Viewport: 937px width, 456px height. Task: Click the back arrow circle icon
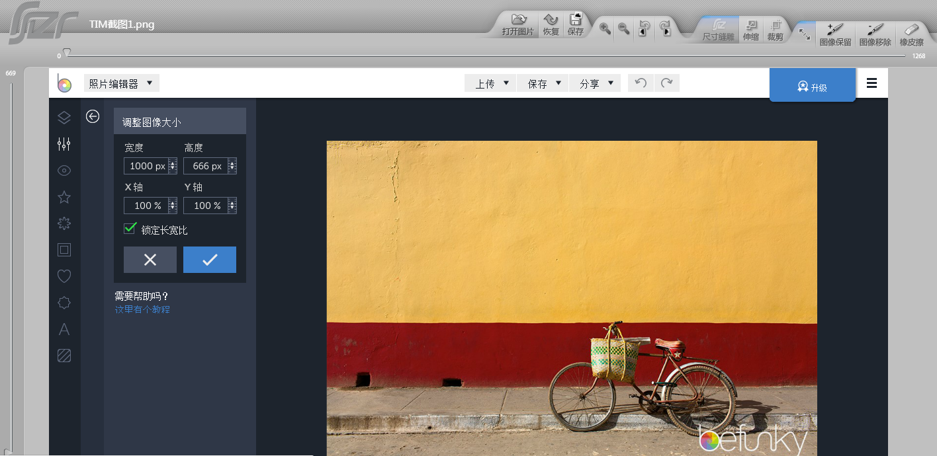93,116
